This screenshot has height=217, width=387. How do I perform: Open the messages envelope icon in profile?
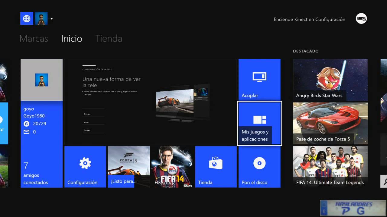click(27, 132)
